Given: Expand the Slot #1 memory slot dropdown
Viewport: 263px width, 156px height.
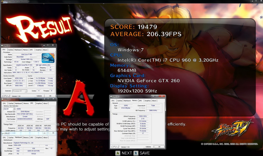Looking at the screenshot, I should [x=9, y=109].
